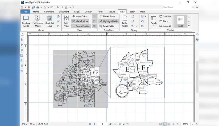Image resolution: width=219 pixels, height=126 pixels.
Task: Toggle the rulers display button
Action: pos(94,21)
